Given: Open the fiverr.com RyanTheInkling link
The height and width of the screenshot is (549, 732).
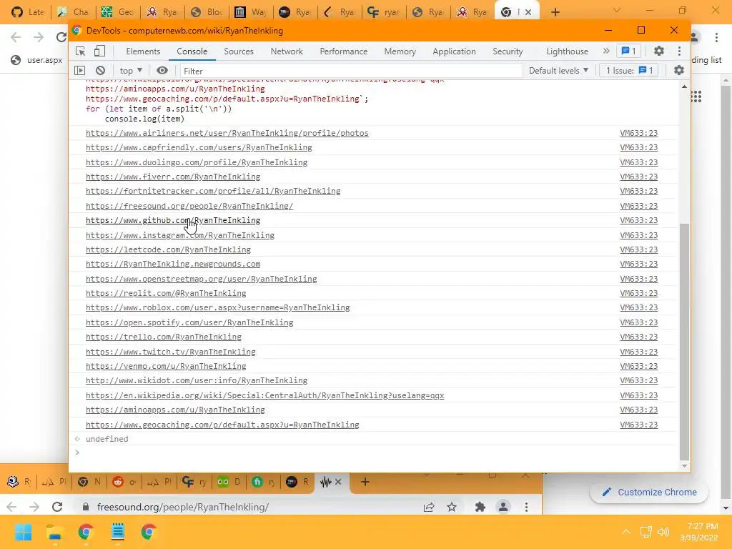Looking at the screenshot, I should pyautogui.click(x=173, y=177).
